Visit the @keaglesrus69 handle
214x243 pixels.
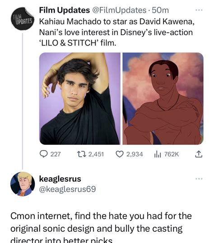click(x=67, y=189)
